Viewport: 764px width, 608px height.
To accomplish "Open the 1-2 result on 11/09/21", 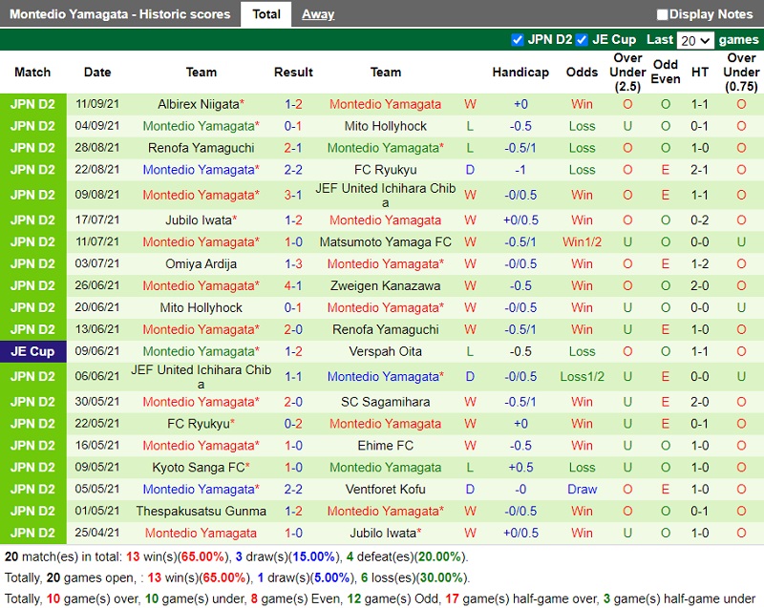I will (x=293, y=104).
